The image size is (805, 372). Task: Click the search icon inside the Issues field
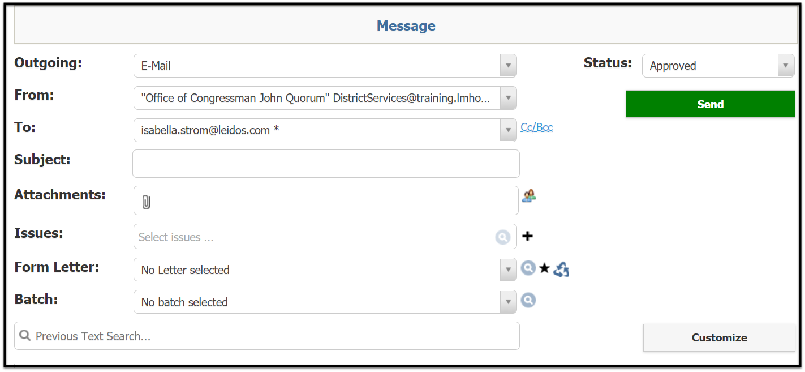pyautogui.click(x=503, y=237)
